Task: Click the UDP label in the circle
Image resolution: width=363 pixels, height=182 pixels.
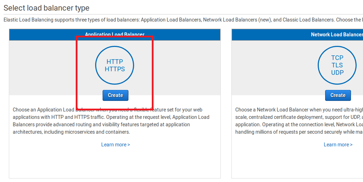Action: [x=337, y=73]
